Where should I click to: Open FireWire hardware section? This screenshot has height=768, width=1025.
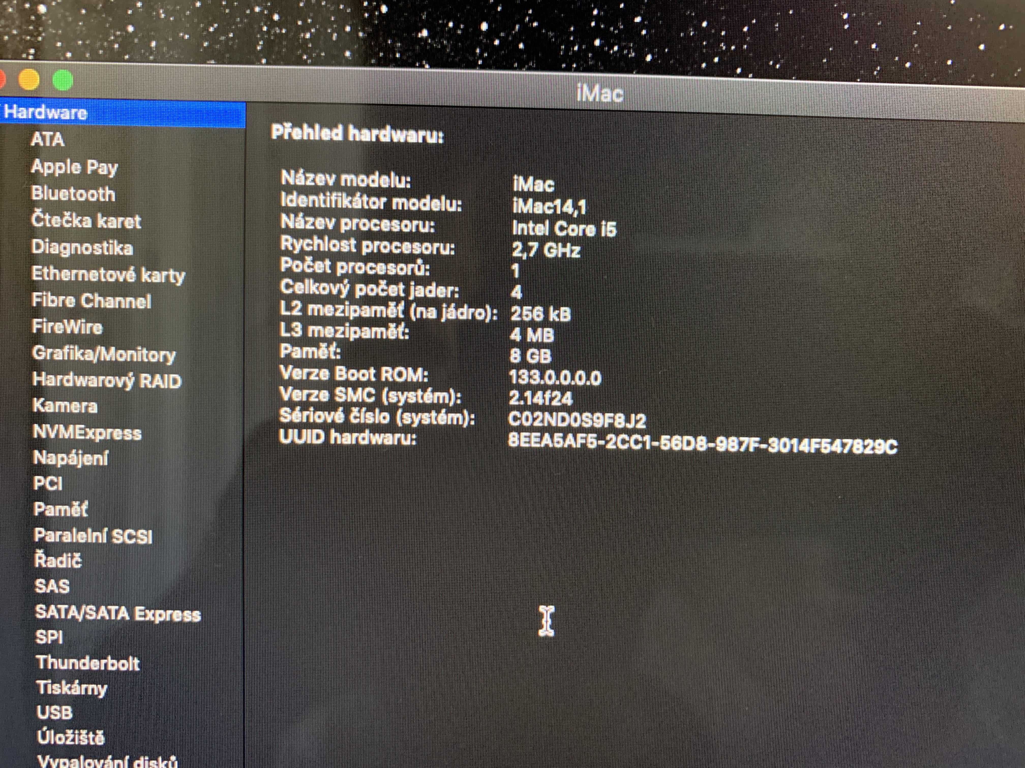[67, 327]
